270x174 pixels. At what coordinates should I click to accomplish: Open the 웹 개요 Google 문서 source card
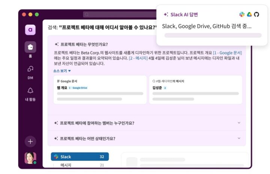click(100, 90)
